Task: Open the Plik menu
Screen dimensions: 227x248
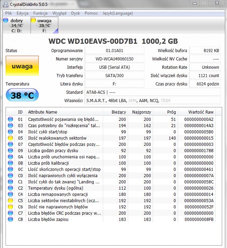Action: click(x=8, y=13)
